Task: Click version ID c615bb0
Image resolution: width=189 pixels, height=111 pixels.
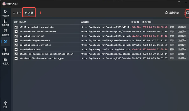Action: click(136, 41)
